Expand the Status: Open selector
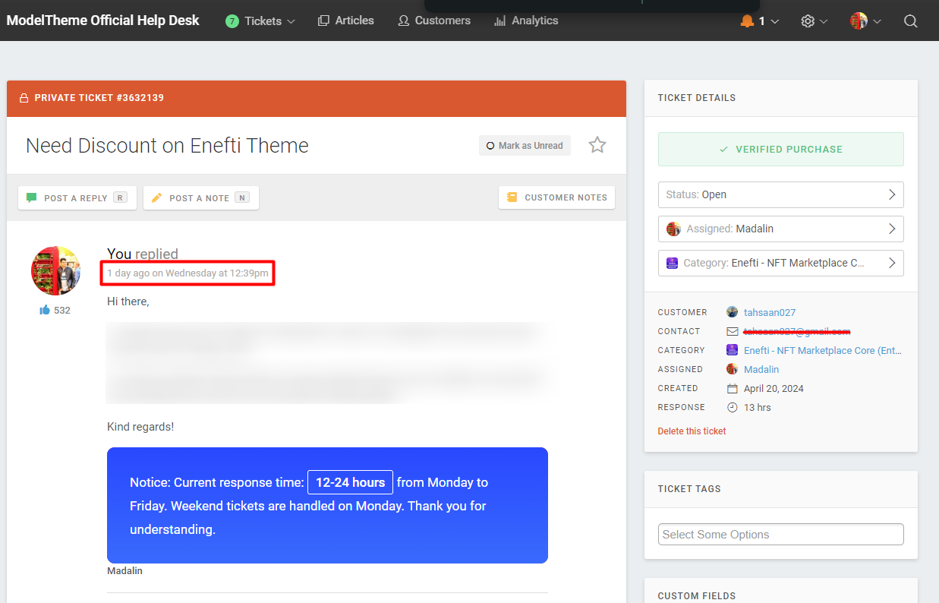 pyautogui.click(x=780, y=194)
